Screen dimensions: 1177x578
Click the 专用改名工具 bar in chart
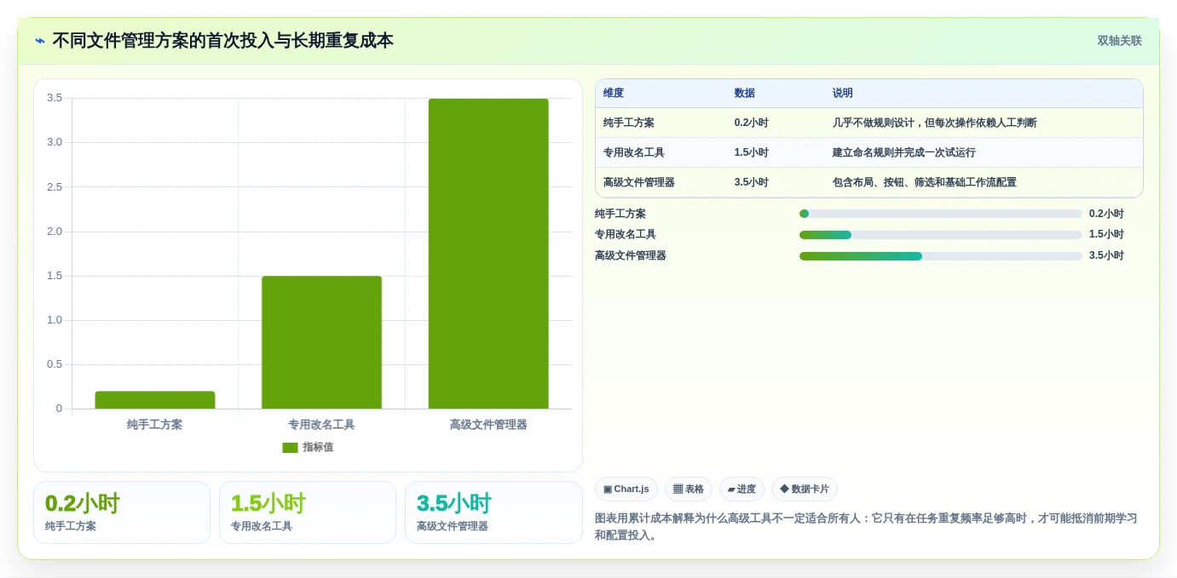pos(321,342)
